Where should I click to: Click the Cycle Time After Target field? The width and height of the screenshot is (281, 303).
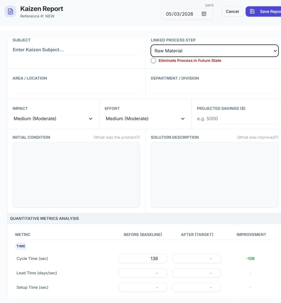pos(197,258)
